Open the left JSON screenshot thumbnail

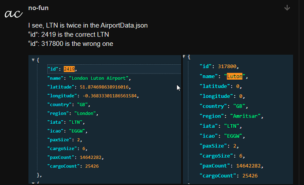pyautogui.click(x=105, y=119)
